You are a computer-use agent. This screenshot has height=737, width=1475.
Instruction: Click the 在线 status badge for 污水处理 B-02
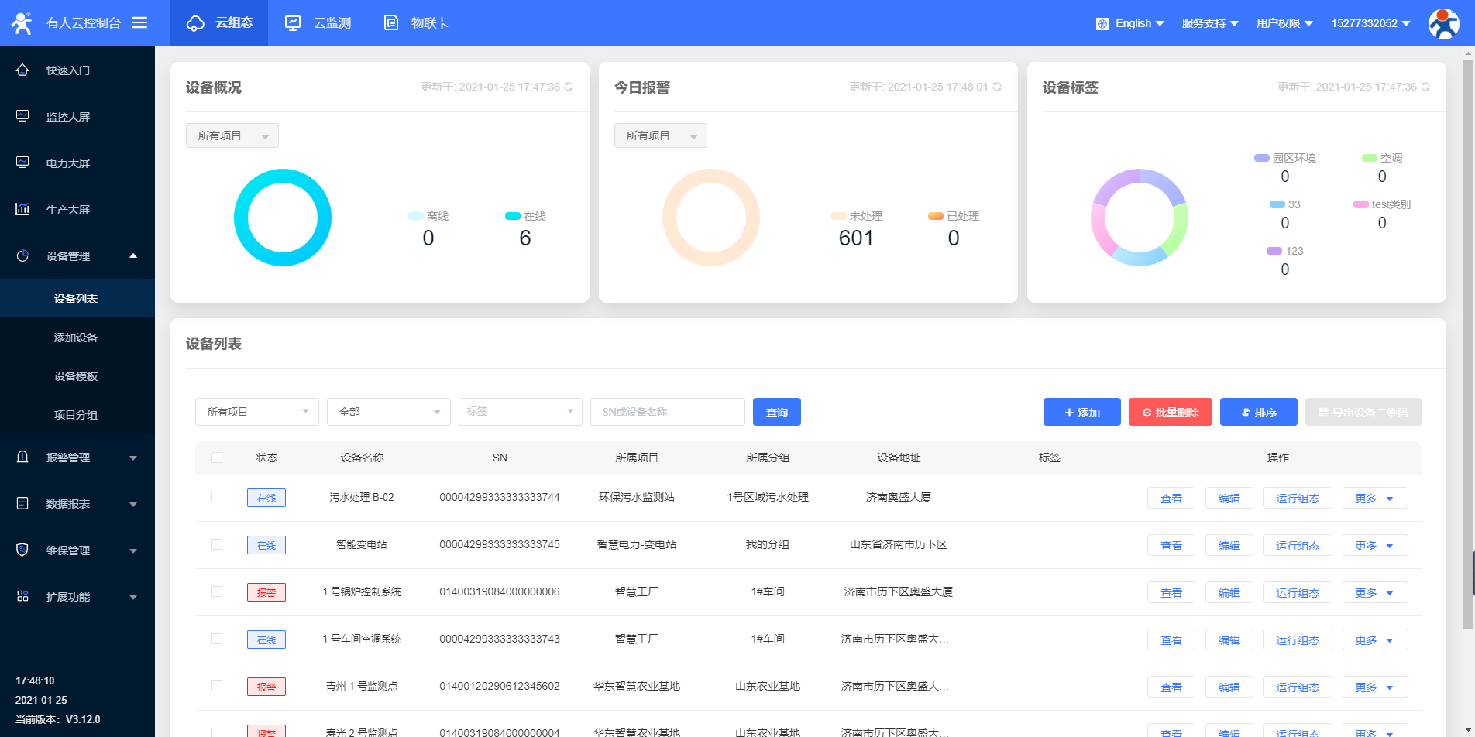coord(266,498)
